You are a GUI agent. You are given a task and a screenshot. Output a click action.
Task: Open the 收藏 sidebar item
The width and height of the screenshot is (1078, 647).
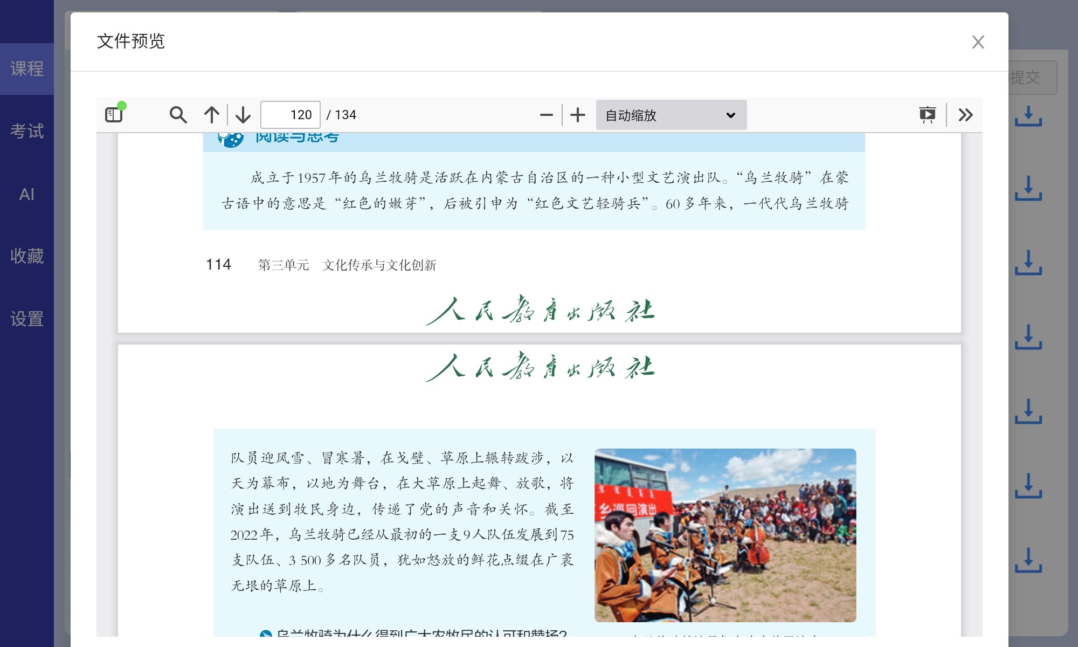point(27,256)
